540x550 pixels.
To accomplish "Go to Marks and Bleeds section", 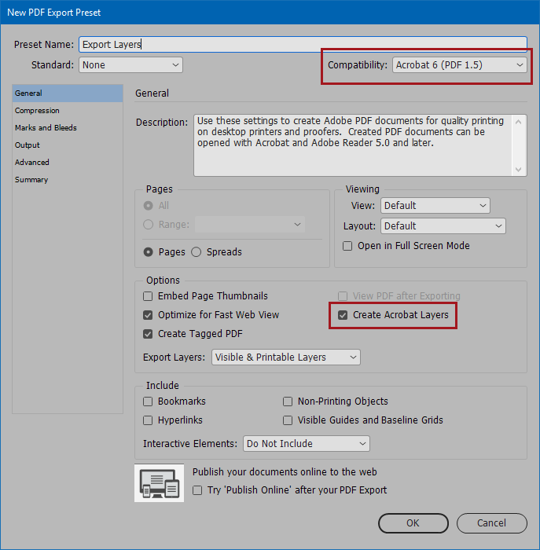I will click(46, 127).
